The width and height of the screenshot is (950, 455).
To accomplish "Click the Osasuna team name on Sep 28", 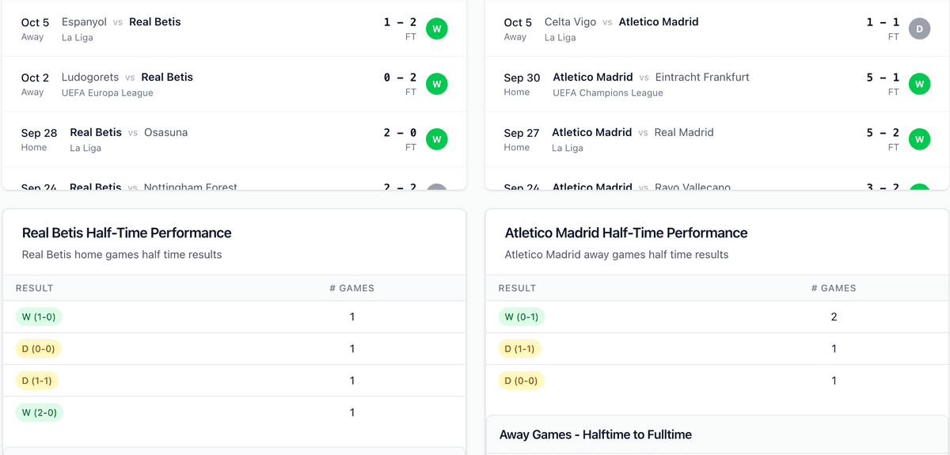I will point(165,133).
